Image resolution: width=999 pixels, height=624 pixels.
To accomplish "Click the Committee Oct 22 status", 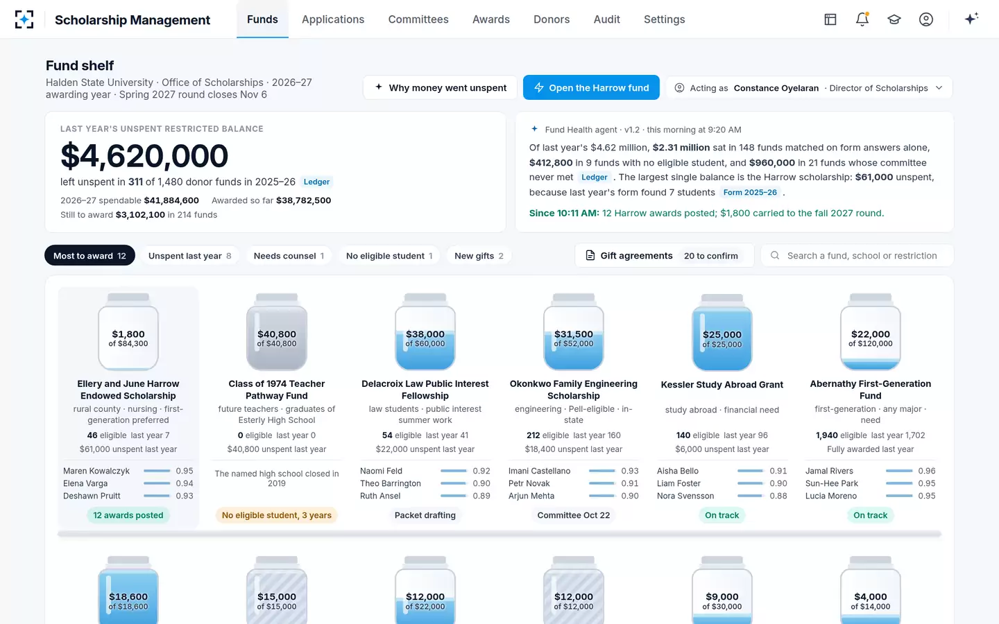I will (574, 515).
